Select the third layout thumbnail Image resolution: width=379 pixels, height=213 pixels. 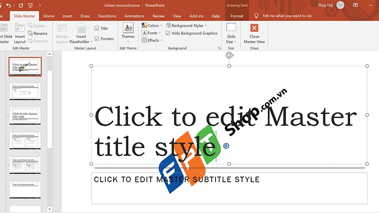click(25, 116)
